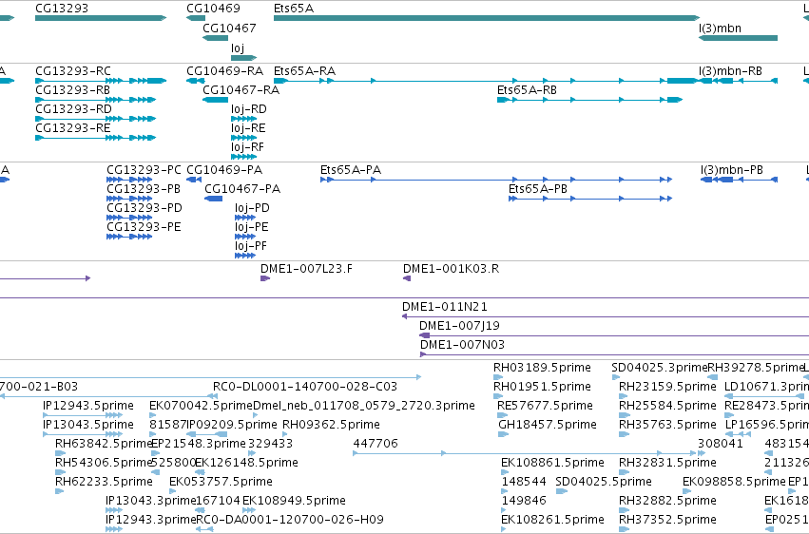Click transcript l(3)mbn-RB
Viewport: 809px width, 534px height.
(738, 81)
